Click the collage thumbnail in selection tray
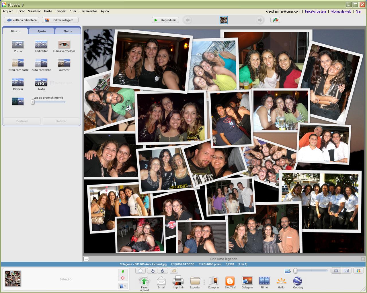This screenshot has width=367, height=293. click(x=13, y=279)
